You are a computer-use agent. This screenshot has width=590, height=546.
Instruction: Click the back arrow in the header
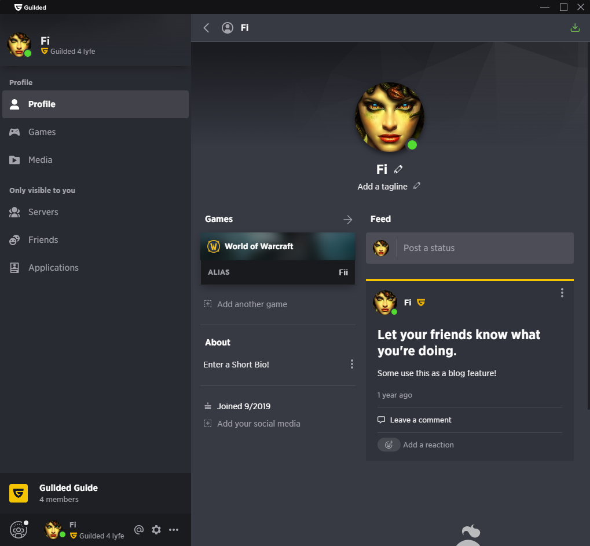point(206,28)
